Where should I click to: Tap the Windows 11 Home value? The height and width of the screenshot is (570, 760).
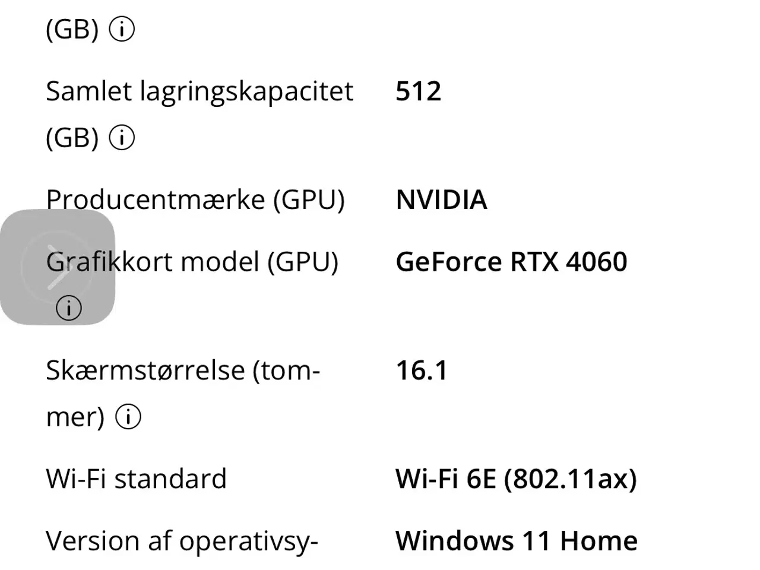517,541
